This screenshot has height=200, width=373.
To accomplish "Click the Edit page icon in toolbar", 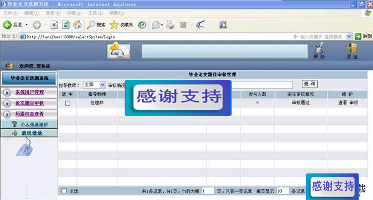I will point(183,24).
